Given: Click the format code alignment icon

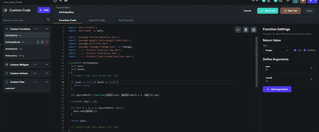Looking at the screenshot, I should point(246,30).
